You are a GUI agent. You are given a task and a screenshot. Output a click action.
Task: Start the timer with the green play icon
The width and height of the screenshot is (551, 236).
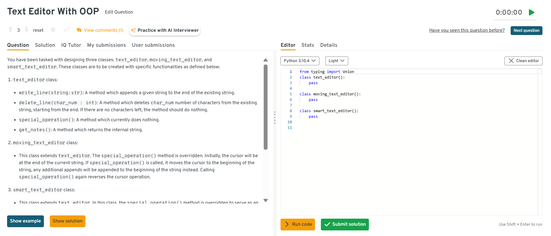point(532,12)
